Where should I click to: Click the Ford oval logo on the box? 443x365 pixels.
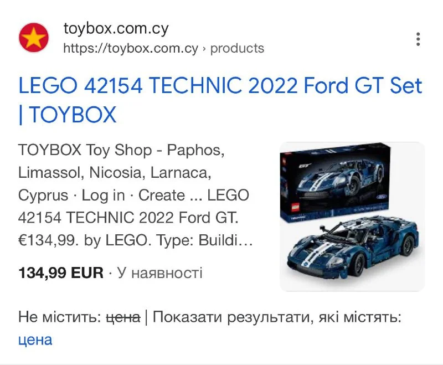(x=382, y=198)
